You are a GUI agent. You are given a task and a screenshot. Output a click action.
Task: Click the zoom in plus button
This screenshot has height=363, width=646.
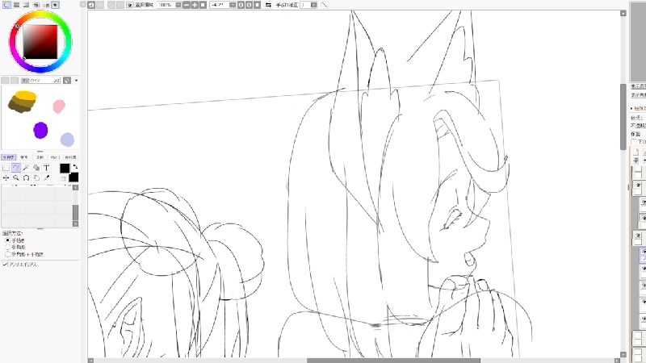coord(194,5)
